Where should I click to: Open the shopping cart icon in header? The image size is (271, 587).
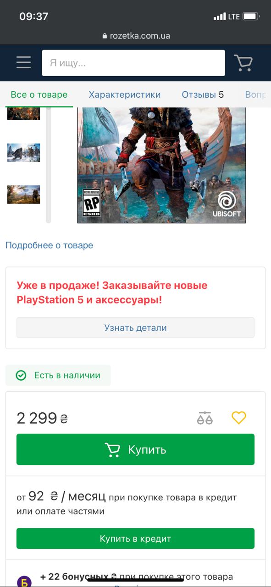coord(243,63)
